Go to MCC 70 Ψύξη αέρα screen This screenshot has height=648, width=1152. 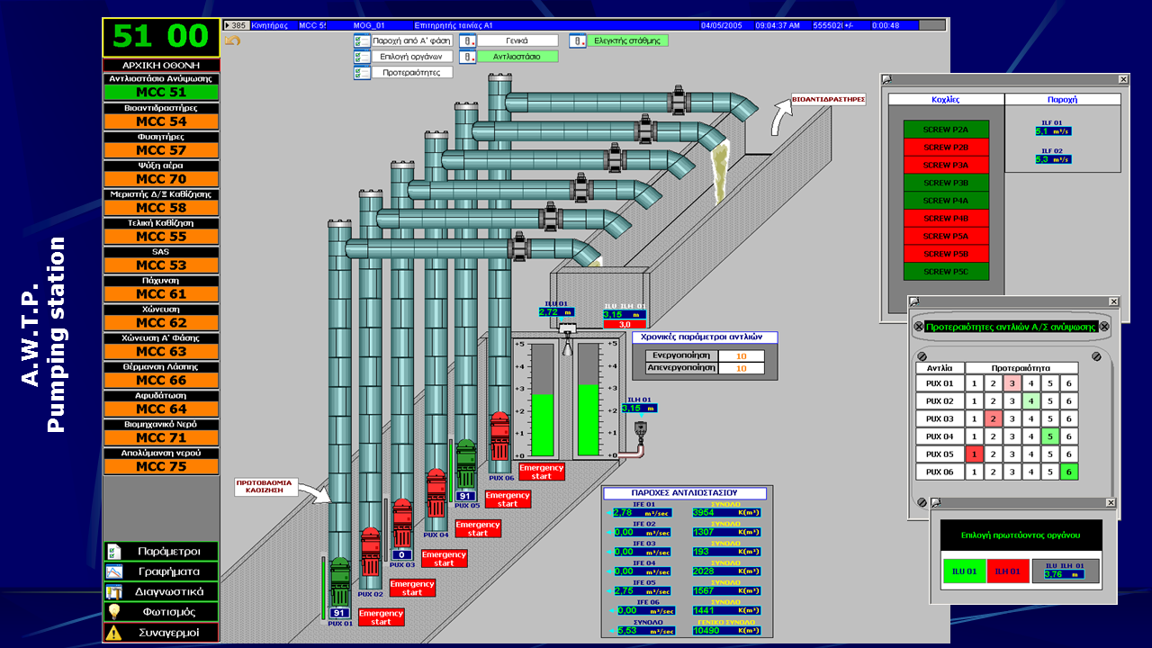coord(161,179)
